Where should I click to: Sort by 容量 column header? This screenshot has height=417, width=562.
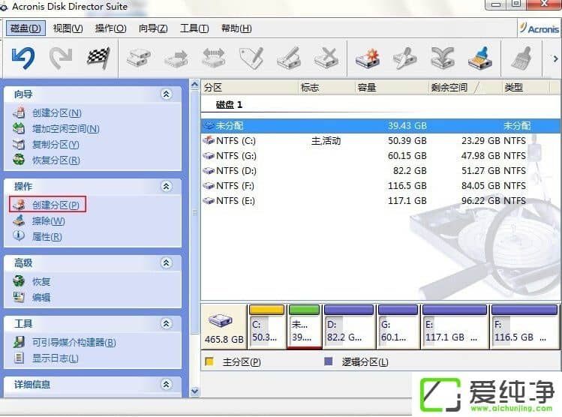pos(391,88)
